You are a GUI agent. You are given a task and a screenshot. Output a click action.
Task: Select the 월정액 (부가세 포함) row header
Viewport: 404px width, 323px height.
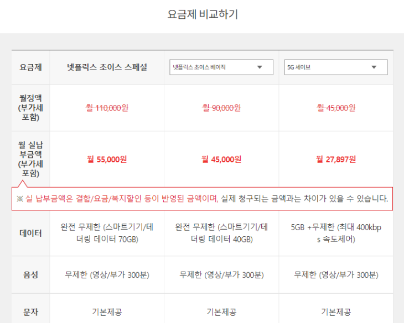(x=30, y=108)
